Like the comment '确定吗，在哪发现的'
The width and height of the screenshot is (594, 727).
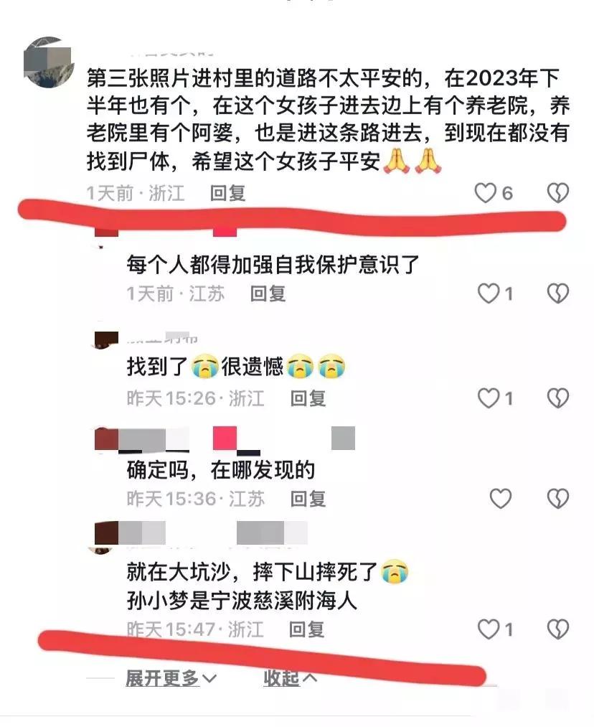(x=501, y=498)
